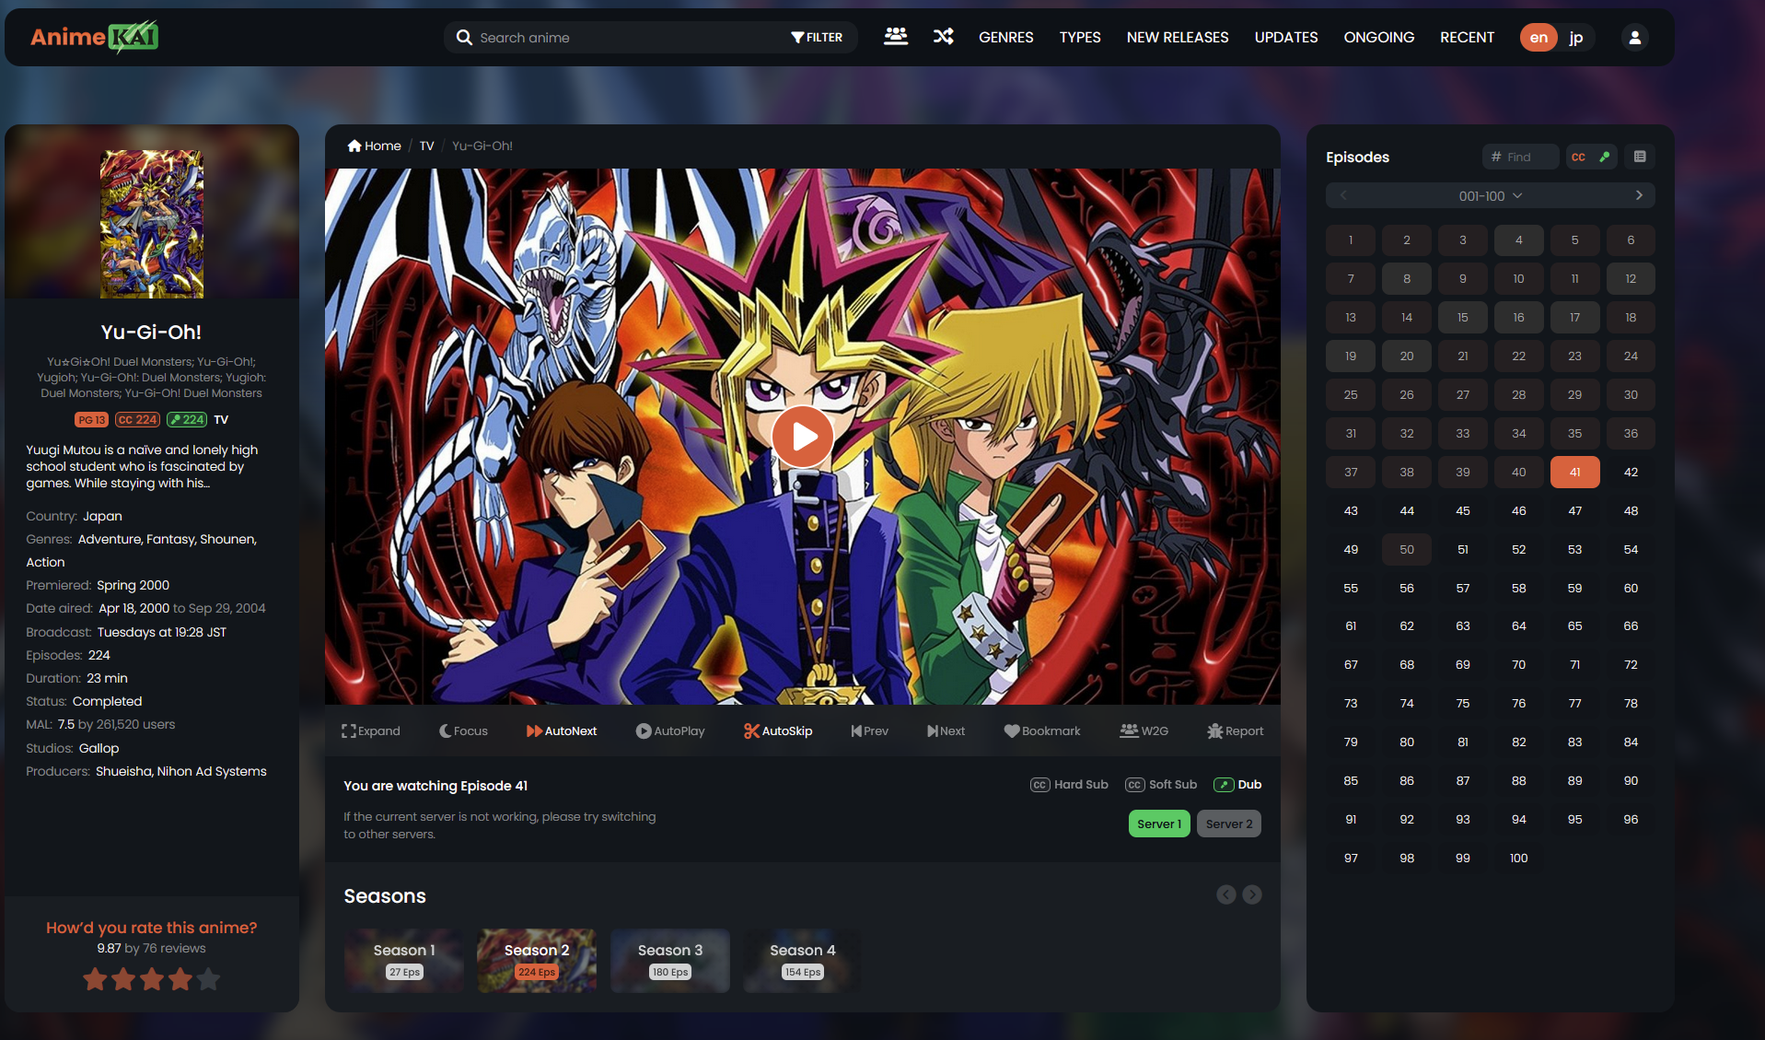Viewport: 1765px width, 1040px height.
Task: Switch to Server 1
Action: (x=1159, y=824)
